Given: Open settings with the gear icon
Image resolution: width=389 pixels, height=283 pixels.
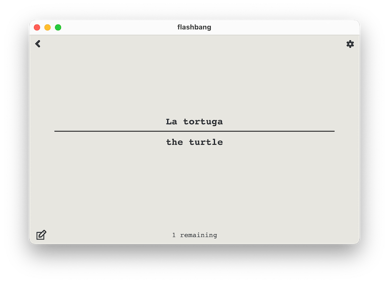Looking at the screenshot, I should click(350, 44).
